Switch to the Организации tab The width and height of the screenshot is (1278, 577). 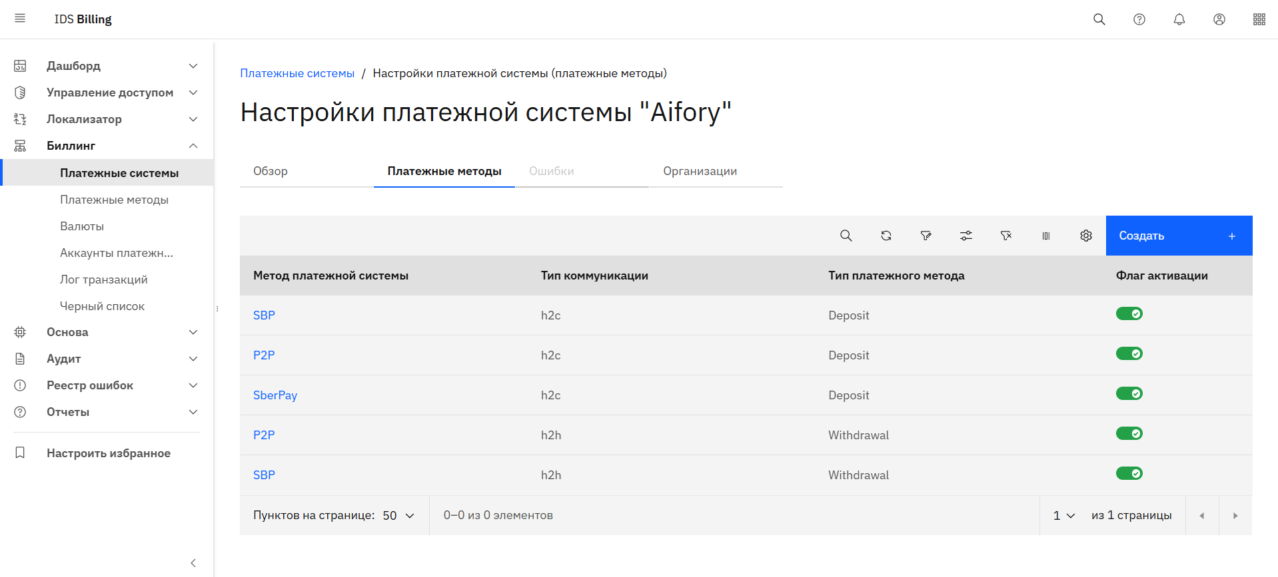(x=700, y=171)
